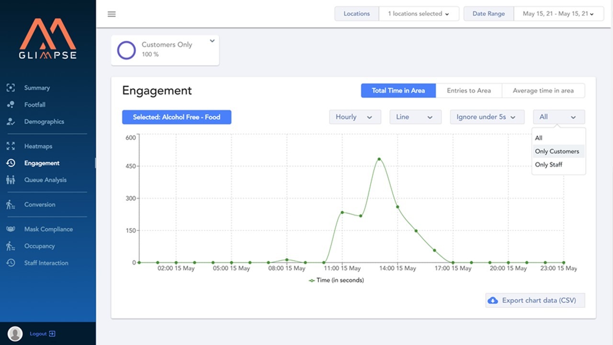Expand the Customers Only filter card
Image resolution: width=613 pixels, height=345 pixels.
[x=212, y=41]
